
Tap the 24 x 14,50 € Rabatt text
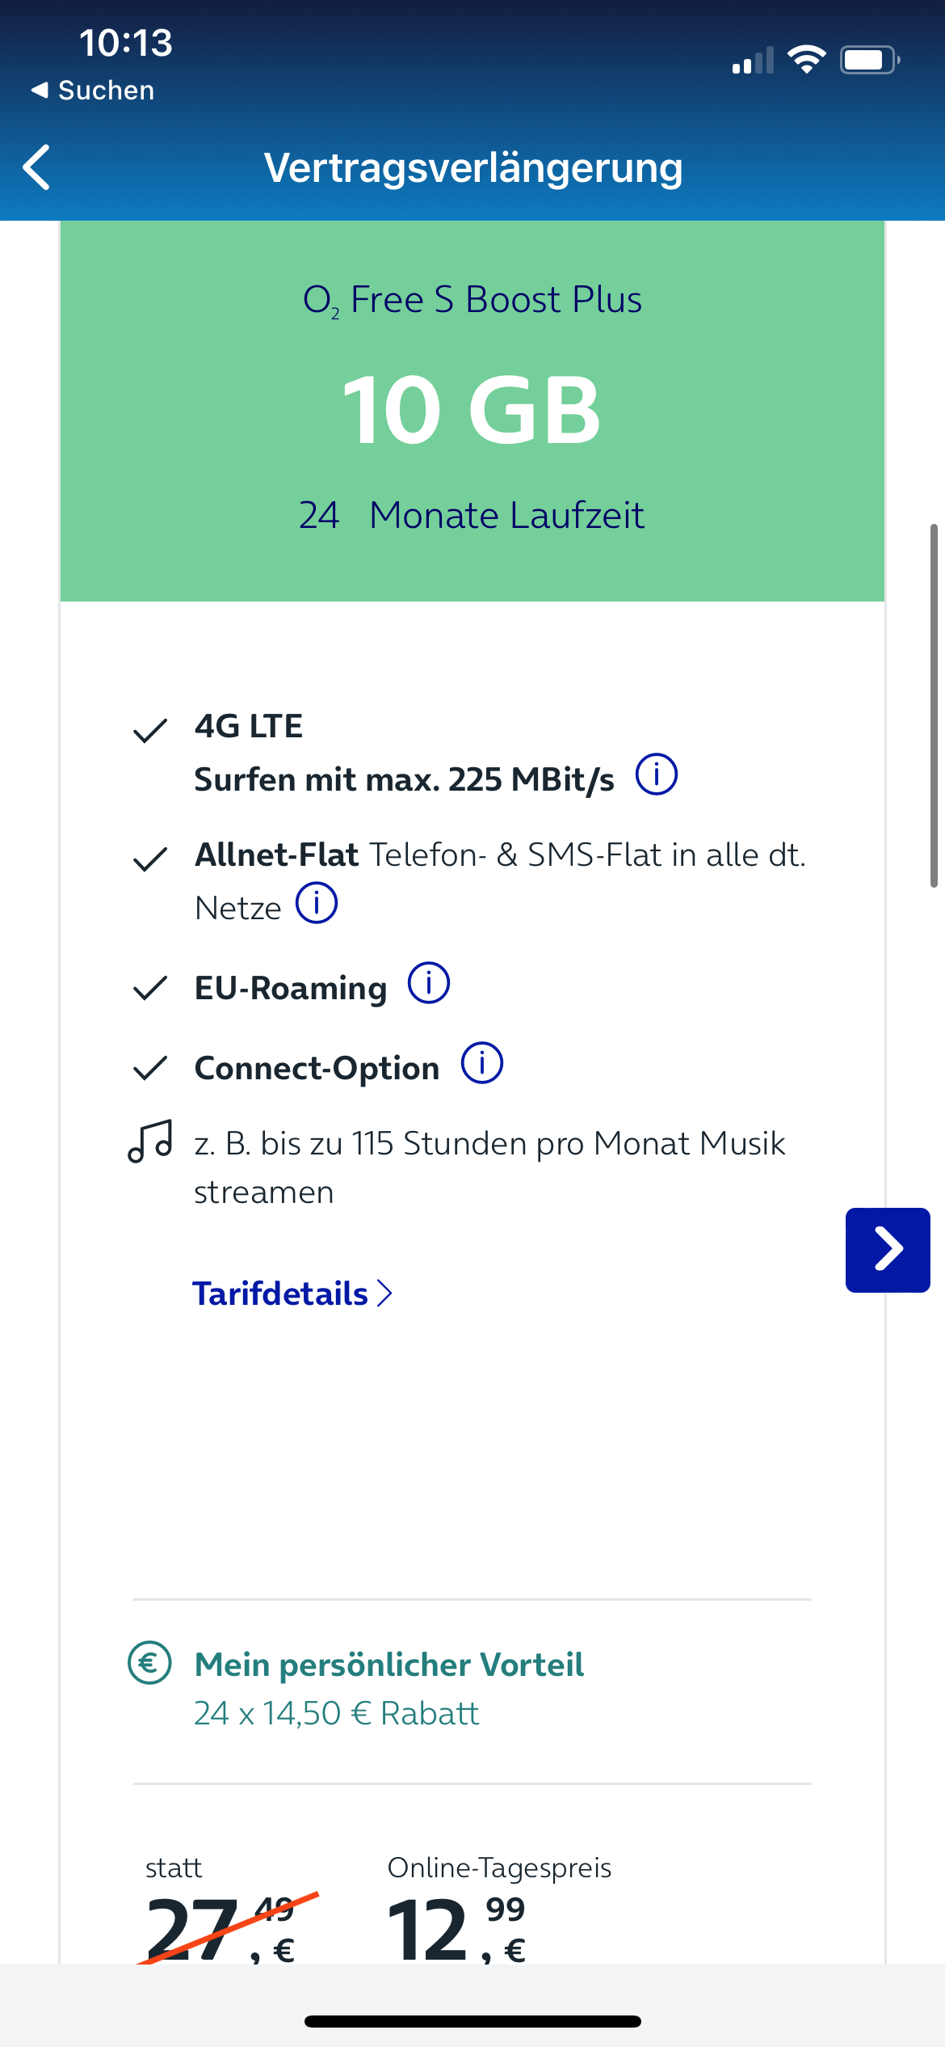336,1713
